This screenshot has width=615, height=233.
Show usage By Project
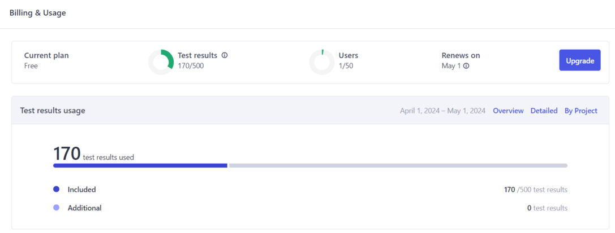pyautogui.click(x=580, y=111)
